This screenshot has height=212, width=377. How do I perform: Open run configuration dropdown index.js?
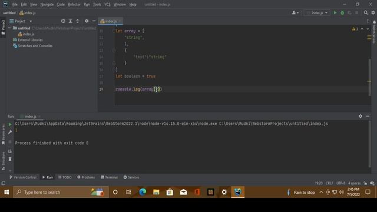tap(317, 13)
